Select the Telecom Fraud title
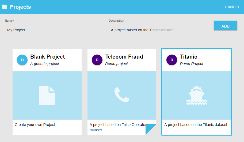This screenshot has height=142, width=244. point(124,57)
